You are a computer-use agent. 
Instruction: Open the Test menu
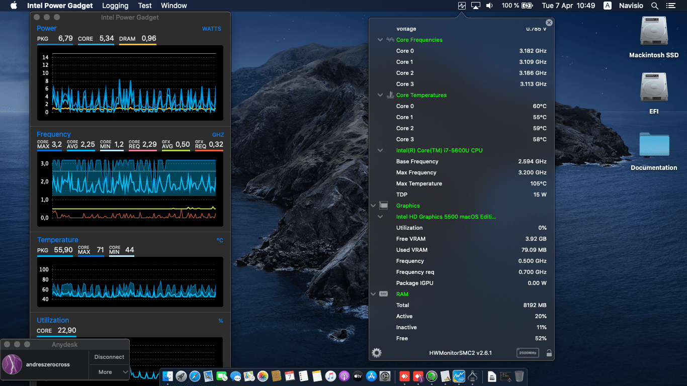(x=145, y=6)
